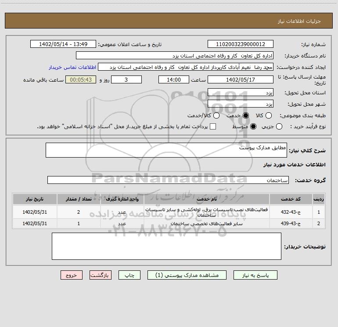The height and width of the screenshot is (327, 338).
Task: Click the remaining time field 00:05:43
Action: point(81,79)
